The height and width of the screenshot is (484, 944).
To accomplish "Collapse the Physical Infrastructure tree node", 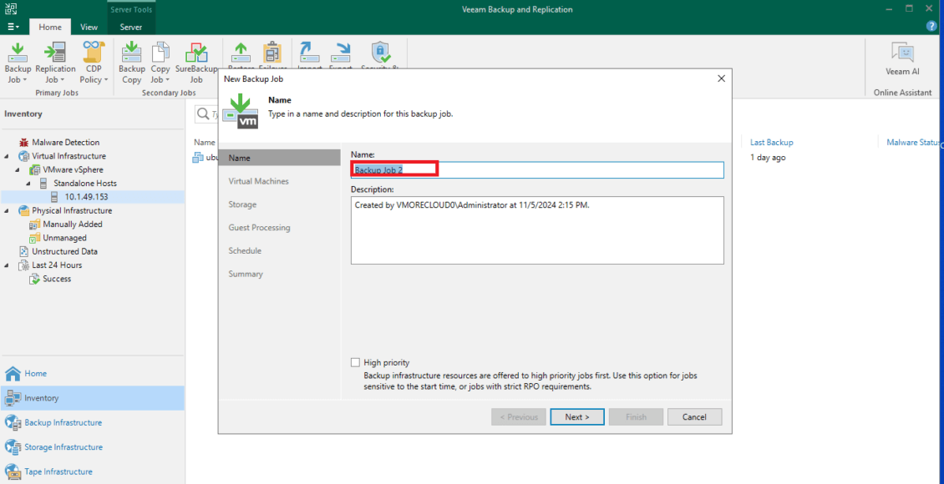I will tap(8, 211).
